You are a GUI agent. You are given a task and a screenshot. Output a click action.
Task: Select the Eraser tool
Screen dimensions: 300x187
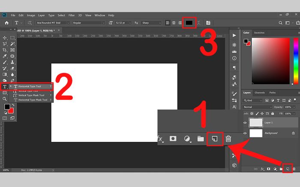click(x=12, y=68)
